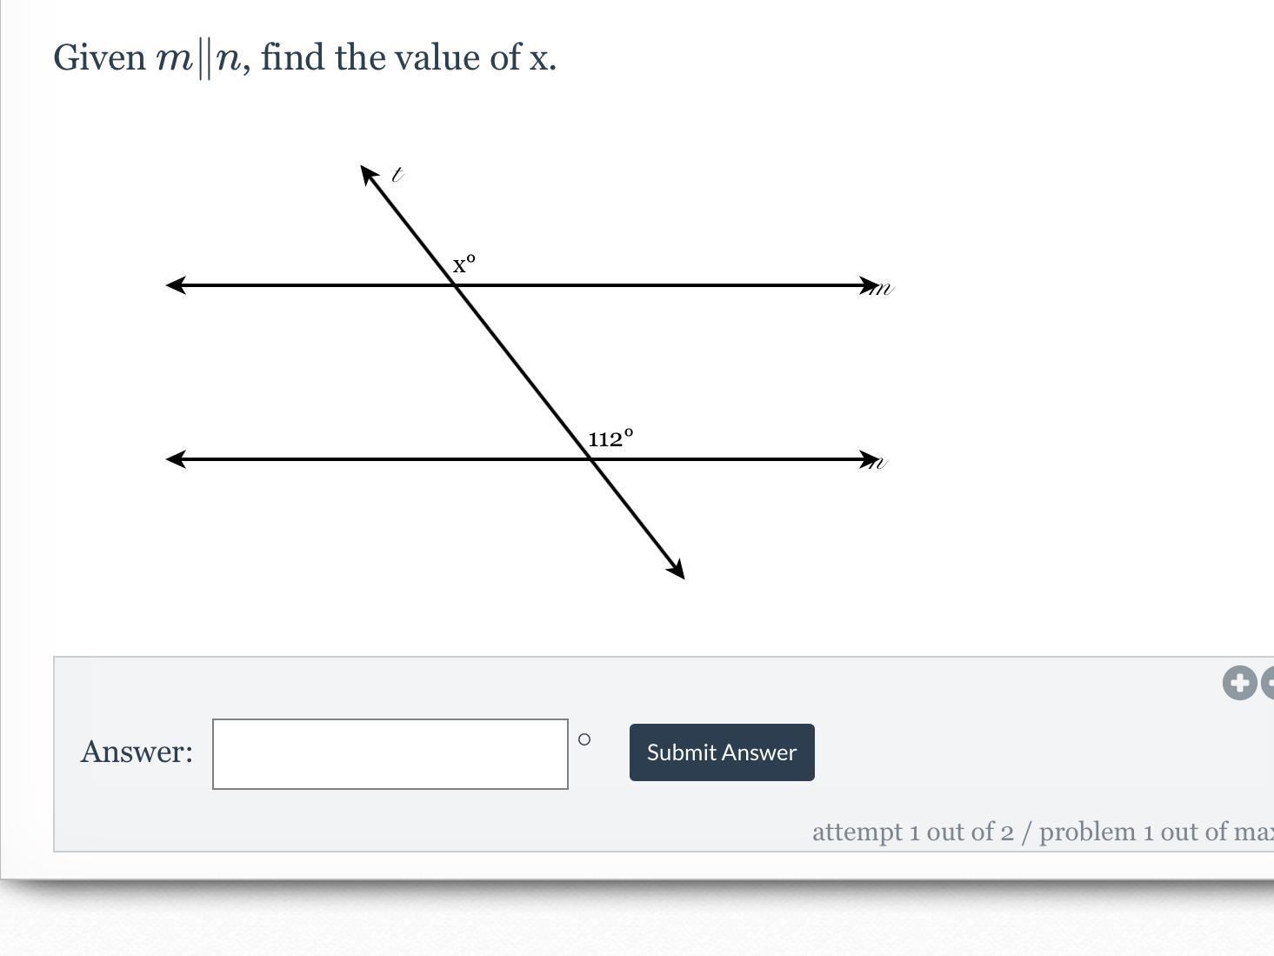Image resolution: width=1274 pixels, height=956 pixels.
Task: Click the degree symbol beside the answer box
Action: [x=584, y=739]
